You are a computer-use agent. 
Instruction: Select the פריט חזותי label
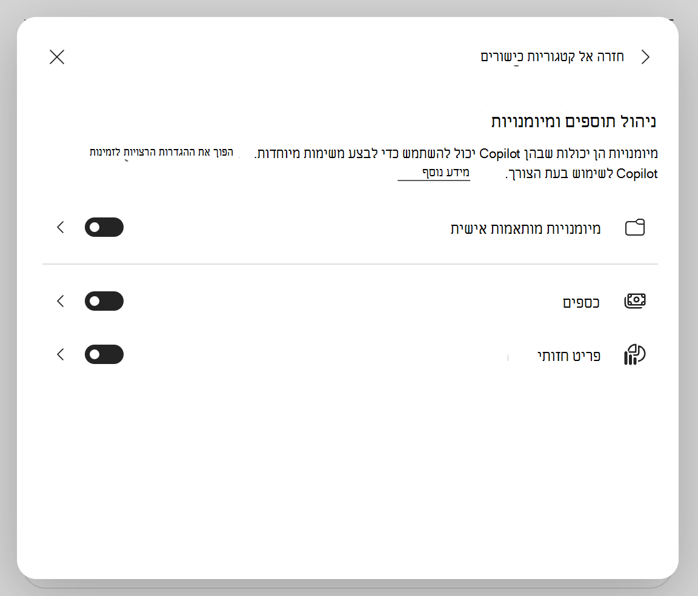tap(569, 356)
